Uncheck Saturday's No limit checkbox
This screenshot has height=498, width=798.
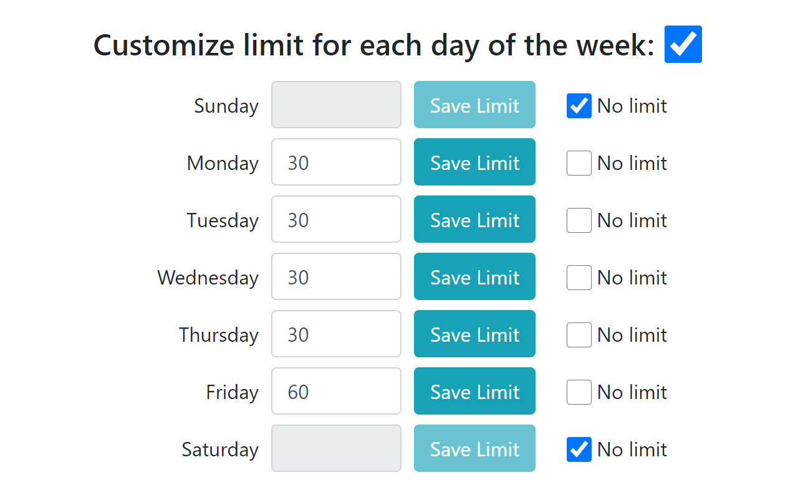pyautogui.click(x=579, y=449)
